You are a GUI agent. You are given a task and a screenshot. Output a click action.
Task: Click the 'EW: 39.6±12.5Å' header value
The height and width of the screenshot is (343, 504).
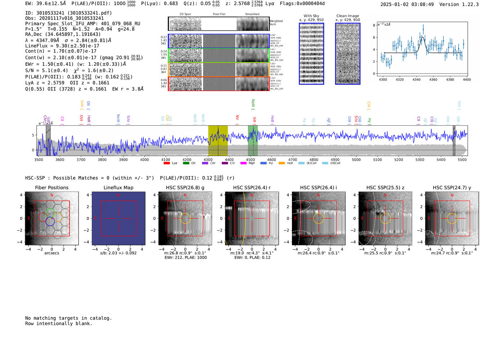click(46, 4)
